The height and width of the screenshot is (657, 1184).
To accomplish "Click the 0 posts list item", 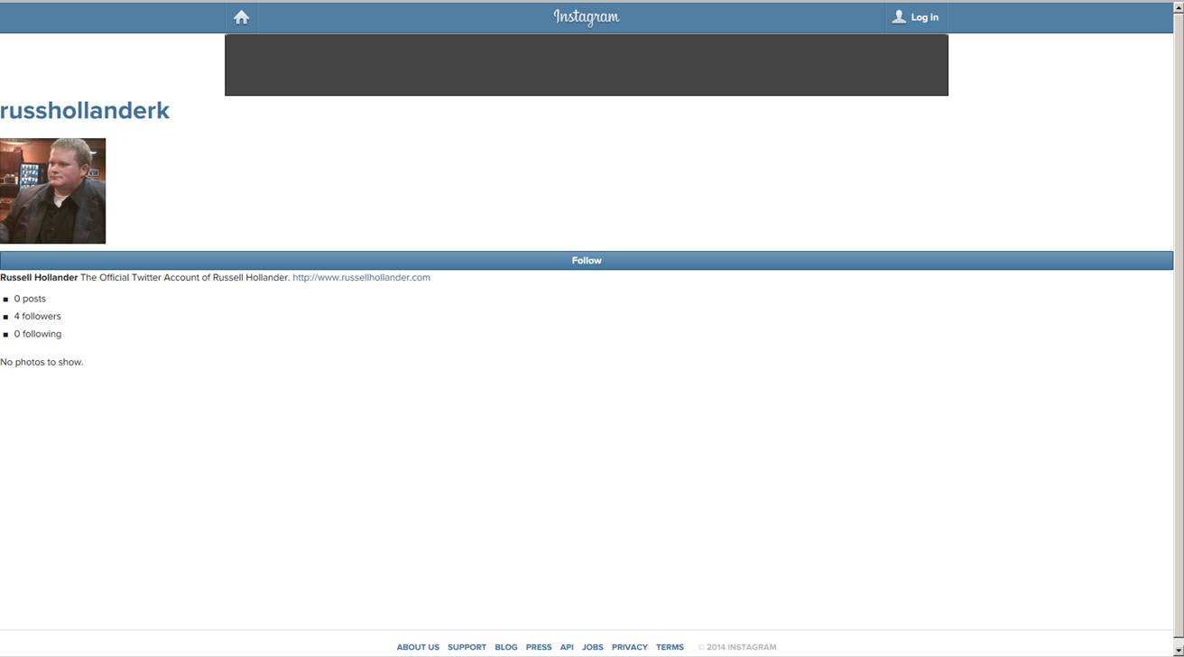I will tap(30, 299).
